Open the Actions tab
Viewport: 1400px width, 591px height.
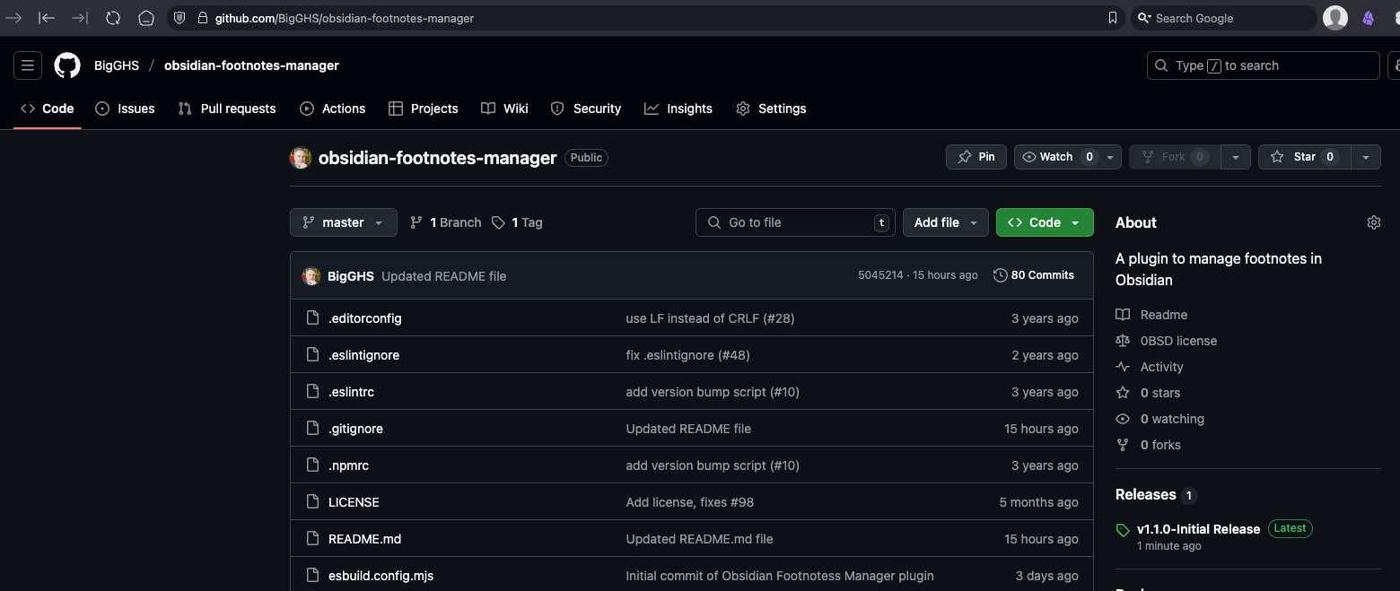click(x=333, y=109)
